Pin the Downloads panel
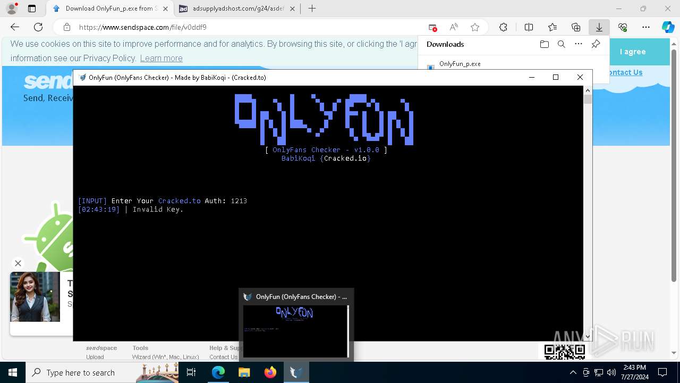Image resolution: width=680 pixels, height=383 pixels. (x=596, y=44)
